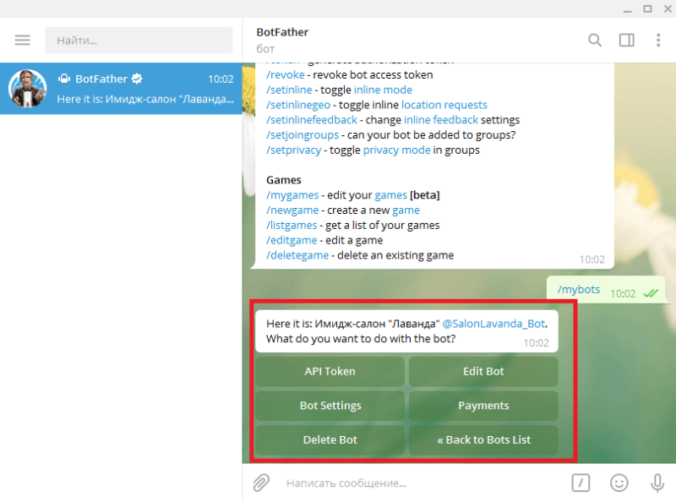Open the "inline mode" link

[383, 90]
